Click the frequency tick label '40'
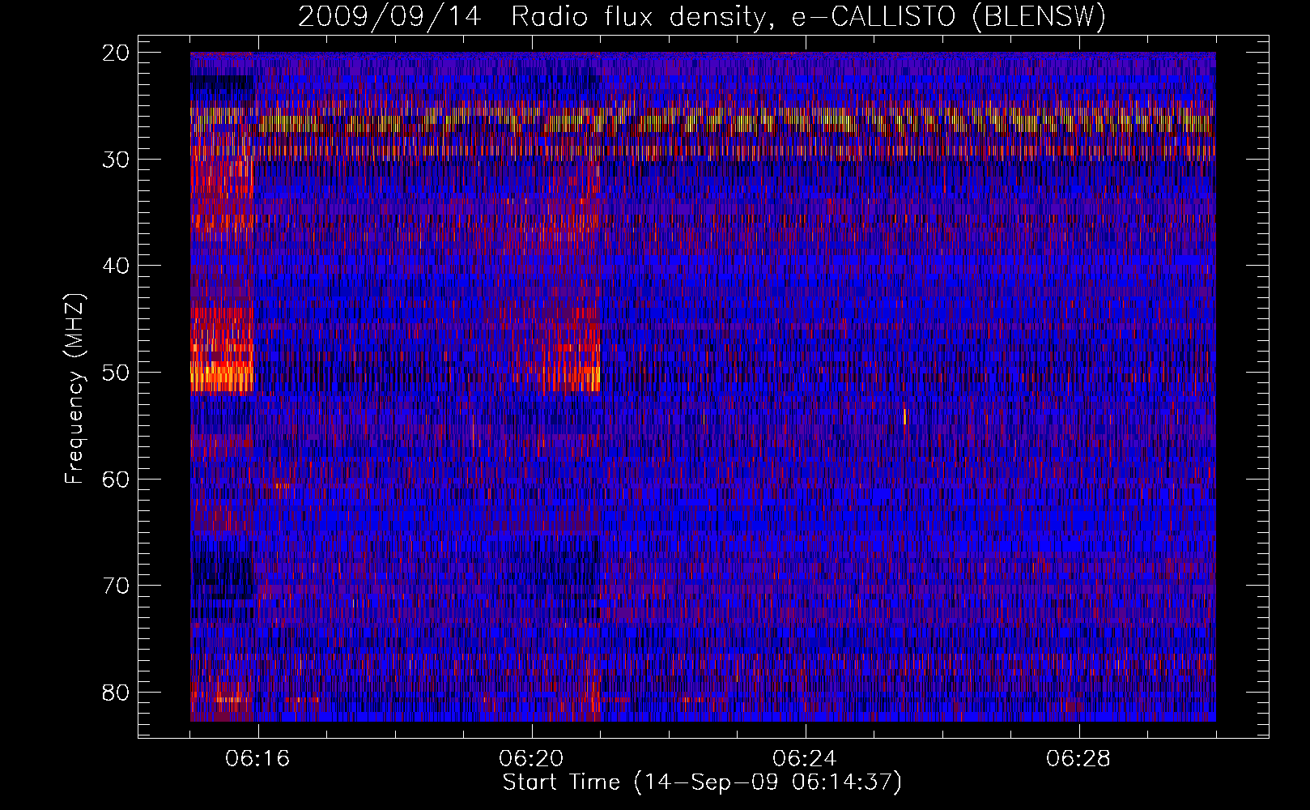This screenshot has height=810, width=1310. point(116,266)
